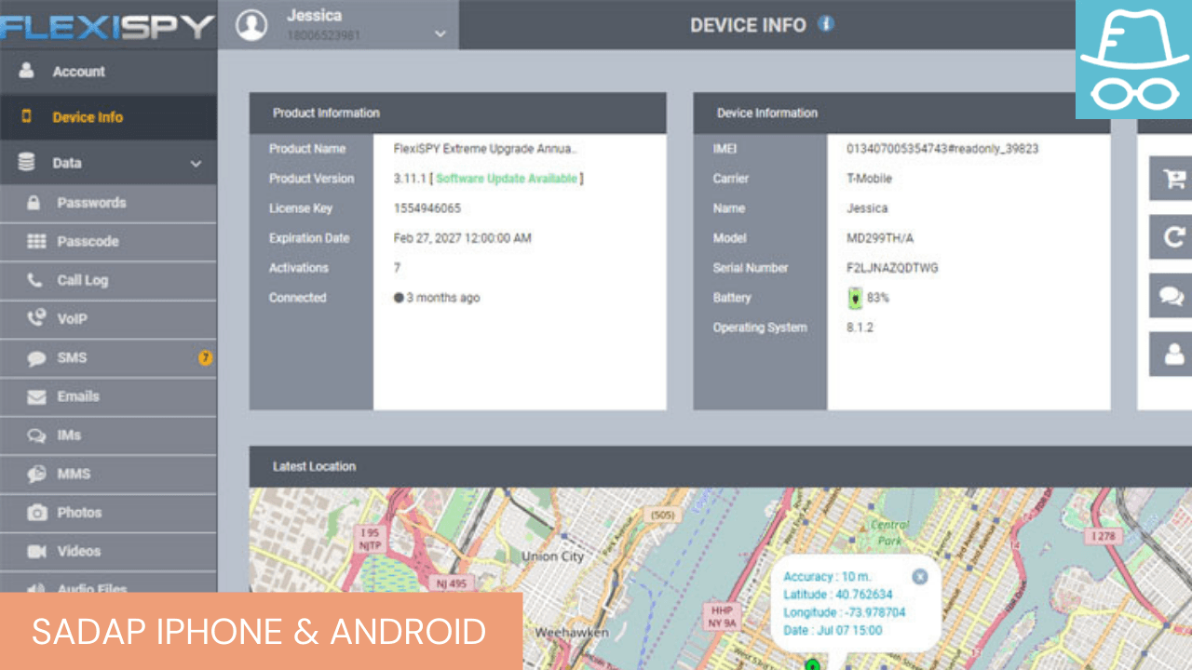Click model value MD299TH/A

coord(880,238)
